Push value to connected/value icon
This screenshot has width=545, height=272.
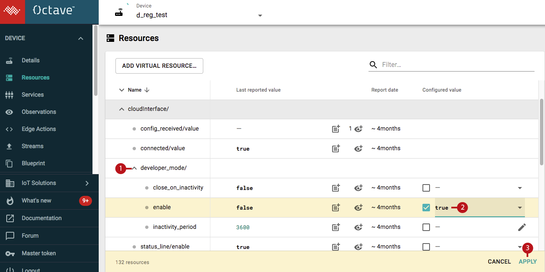pos(335,149)
